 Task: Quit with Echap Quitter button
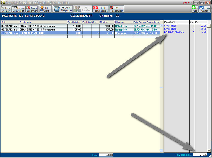pyautogui.click(x=205, y=9)
